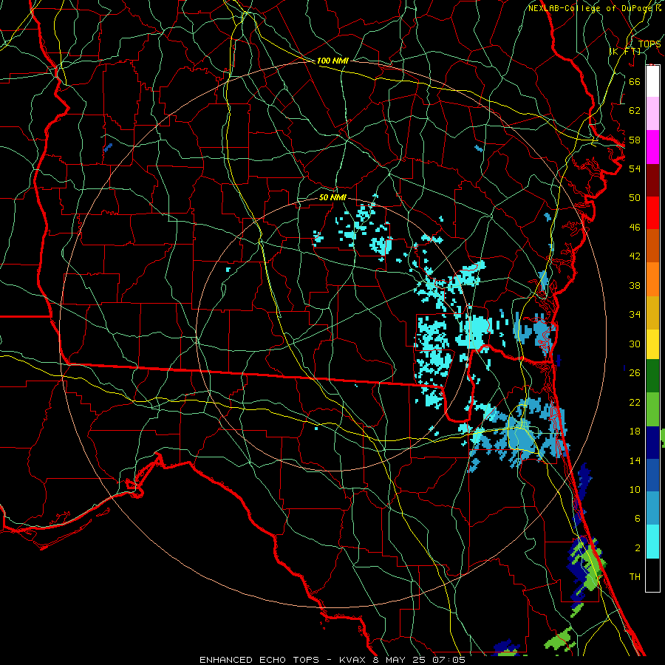Image resolution: width=665 pixels, height=665 pixels.
Task: Click the navy blue color scale segment
Action: tap(652, 443)
